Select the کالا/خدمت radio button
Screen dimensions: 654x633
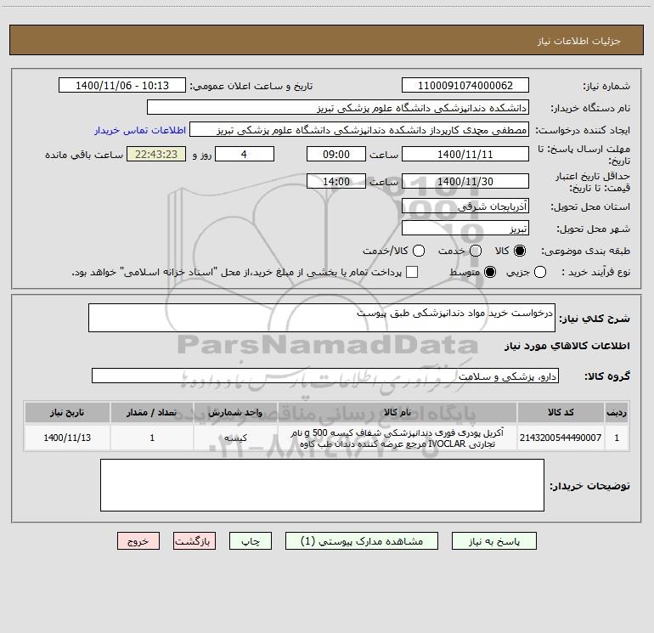click(x=419, y=251)
